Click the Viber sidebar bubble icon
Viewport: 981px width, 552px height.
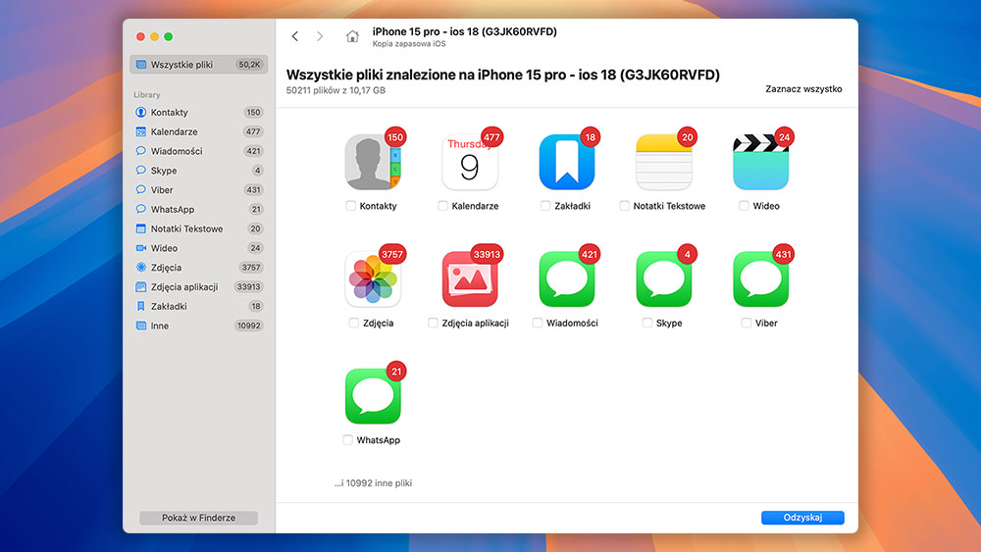140,190
